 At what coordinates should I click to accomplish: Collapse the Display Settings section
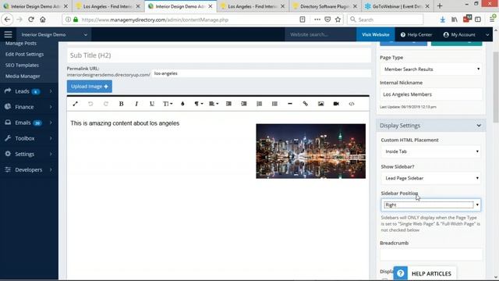tap(479, 126)
